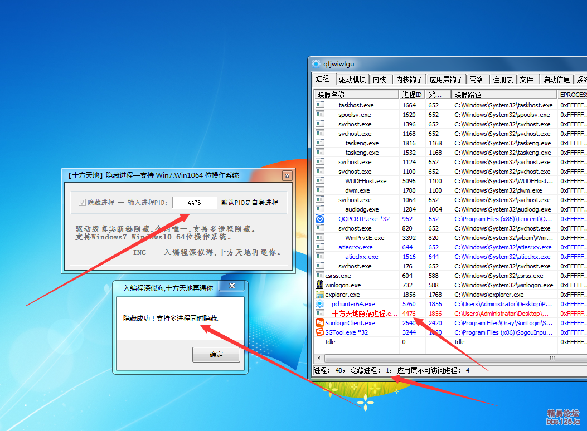
Task: Click the pchunter64.exe process icon
Action: [320, 304]
